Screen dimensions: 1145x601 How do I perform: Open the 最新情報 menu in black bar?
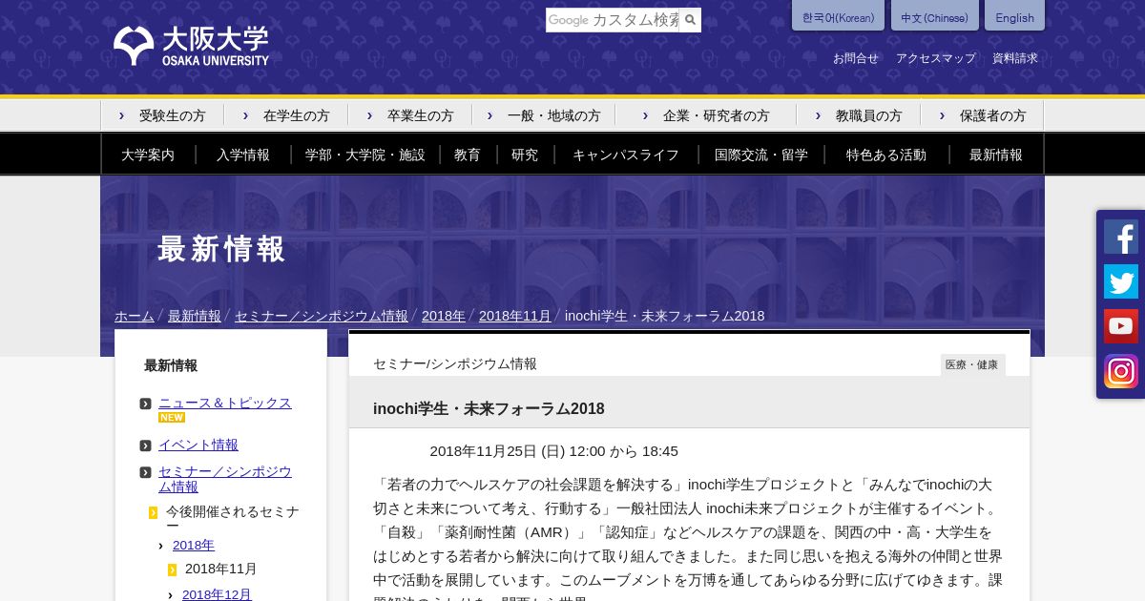pos(996,155)
